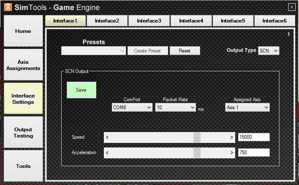Open Output Testing section

click(23, 132)
